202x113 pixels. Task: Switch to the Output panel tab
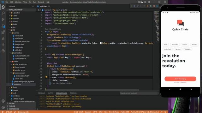pos(50,93)
